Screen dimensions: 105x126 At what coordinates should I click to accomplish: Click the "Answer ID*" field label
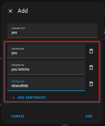(18, 28)
